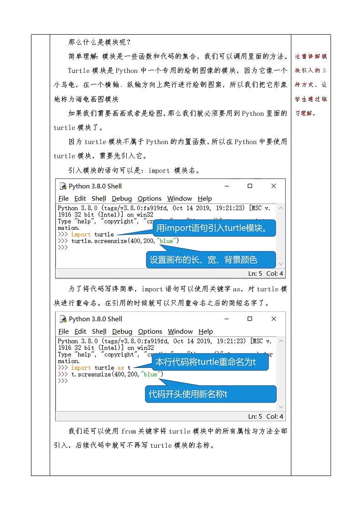The width and height of the screenshot is (362, 512).
Task: Click 't.screensize(400,200,"blue")' line in second Shell
Action: pyautogui.click(x=110, y=374)
